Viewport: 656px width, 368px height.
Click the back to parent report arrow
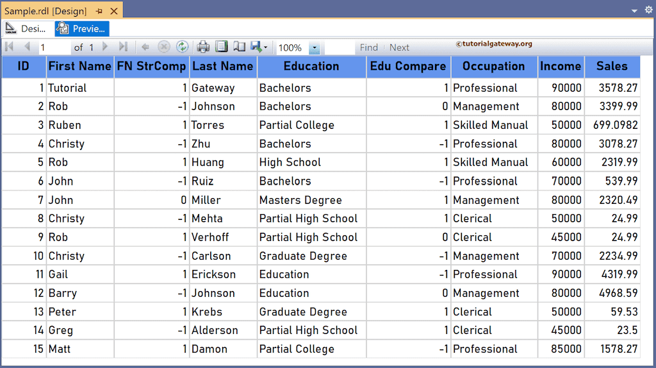(145, 47)
